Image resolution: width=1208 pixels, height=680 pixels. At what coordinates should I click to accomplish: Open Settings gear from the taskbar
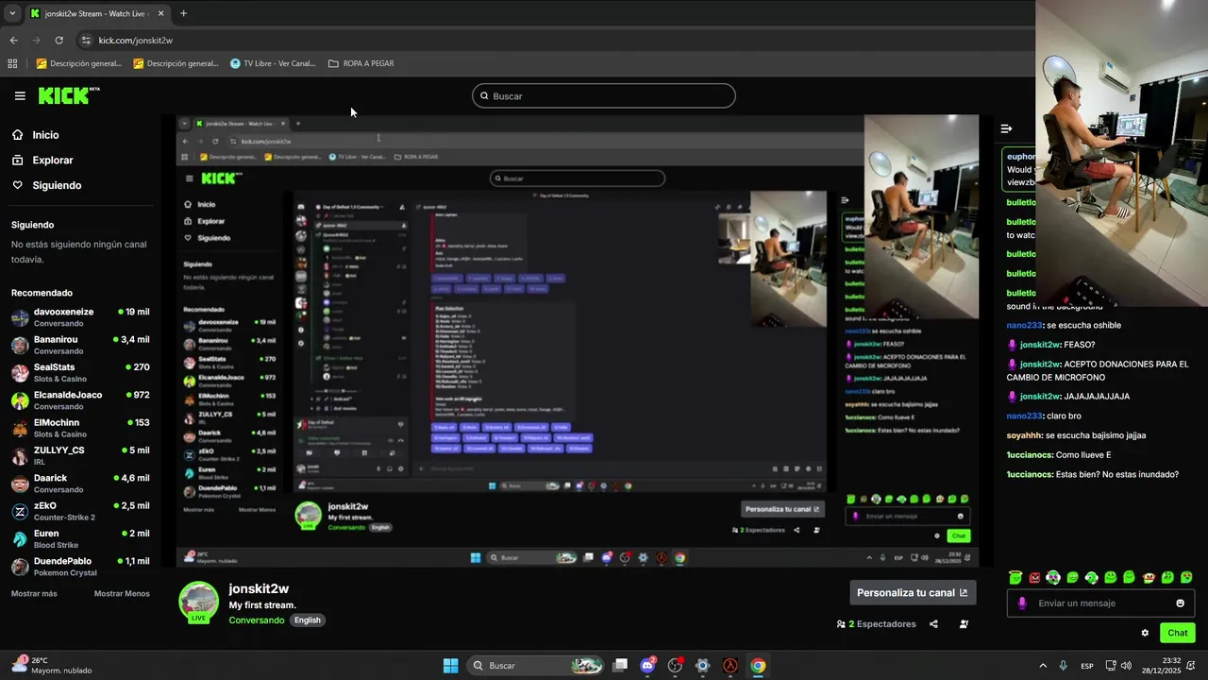pos(702,666)
